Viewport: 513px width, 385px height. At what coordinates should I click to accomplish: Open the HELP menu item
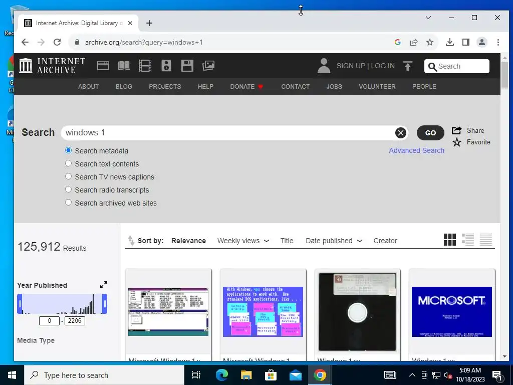tap(205, 86)
